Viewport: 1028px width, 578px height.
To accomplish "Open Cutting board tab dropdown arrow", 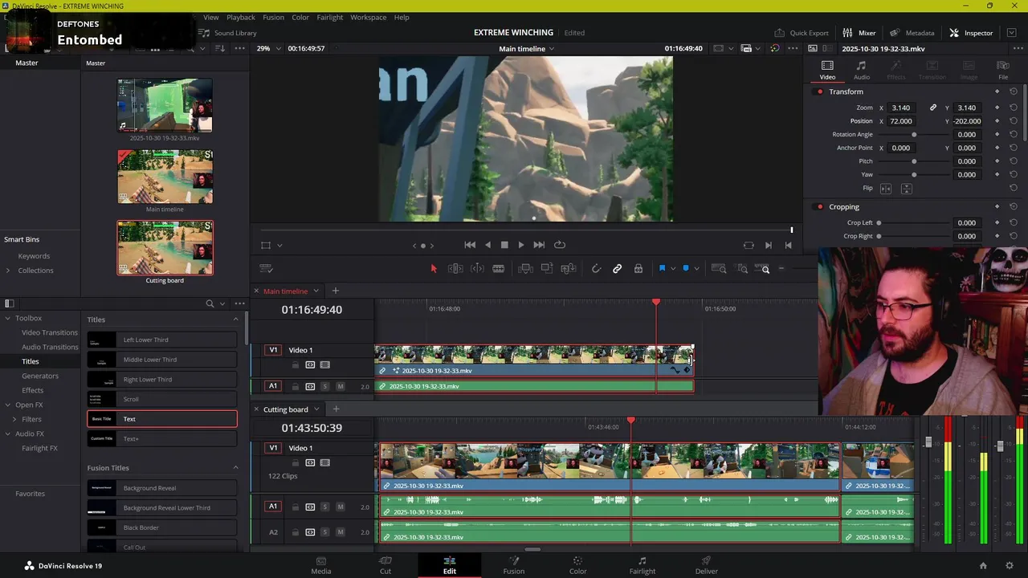I will pyautogui.click(x=316, y=409).
